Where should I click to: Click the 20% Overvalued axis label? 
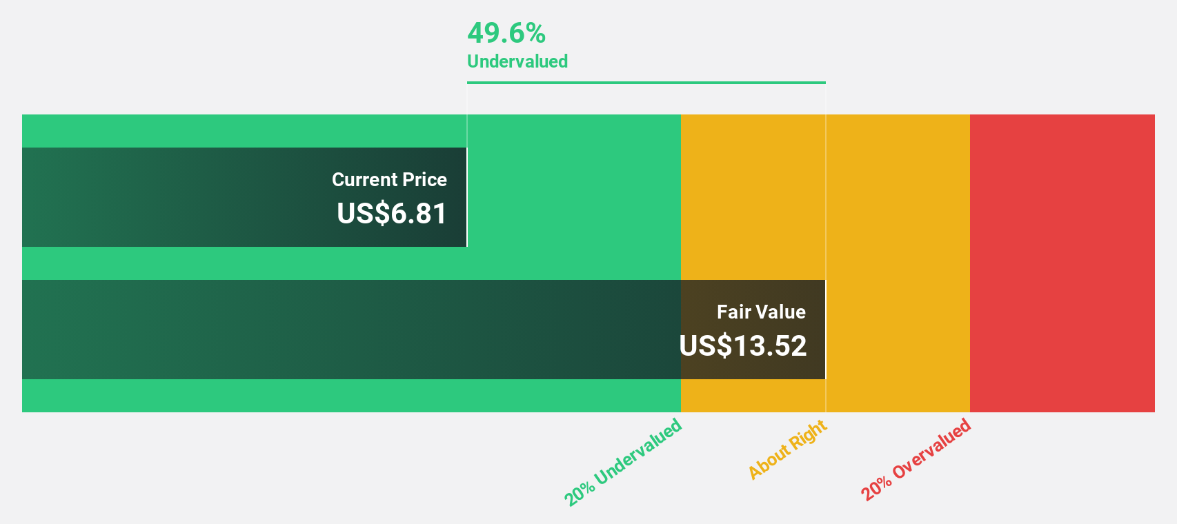click(916, 460)
